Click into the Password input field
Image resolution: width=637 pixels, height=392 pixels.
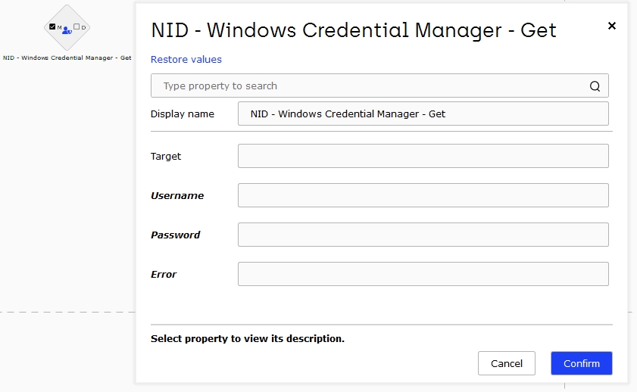(x=423, y=235)
